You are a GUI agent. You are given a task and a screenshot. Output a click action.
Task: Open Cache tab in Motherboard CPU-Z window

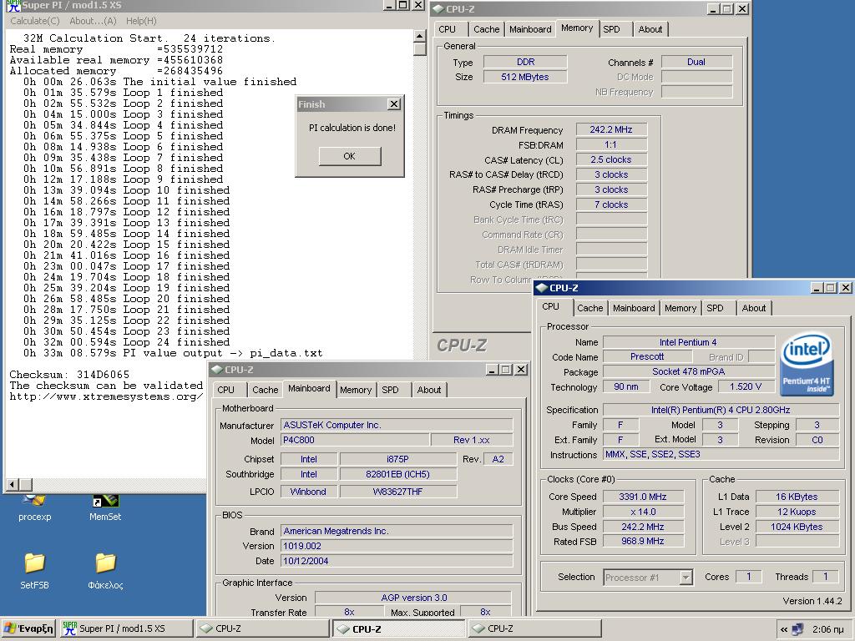265,390
